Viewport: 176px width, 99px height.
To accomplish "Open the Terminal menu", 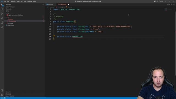I will (x=30, y=1).
